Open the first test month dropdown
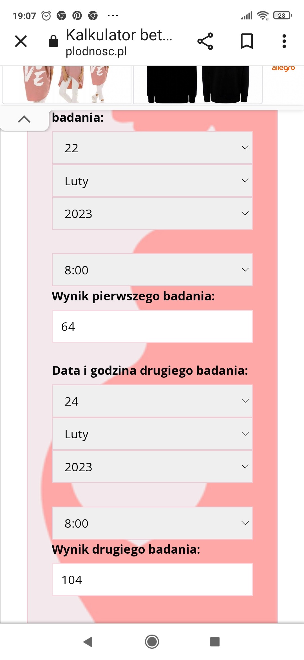The image size is (304, 660). (152, 181)
